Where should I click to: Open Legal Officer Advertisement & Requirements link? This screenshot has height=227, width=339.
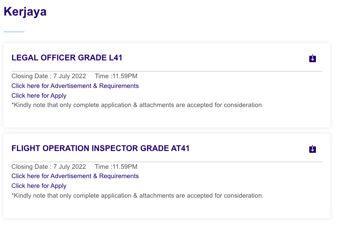(x=75, y=86)
